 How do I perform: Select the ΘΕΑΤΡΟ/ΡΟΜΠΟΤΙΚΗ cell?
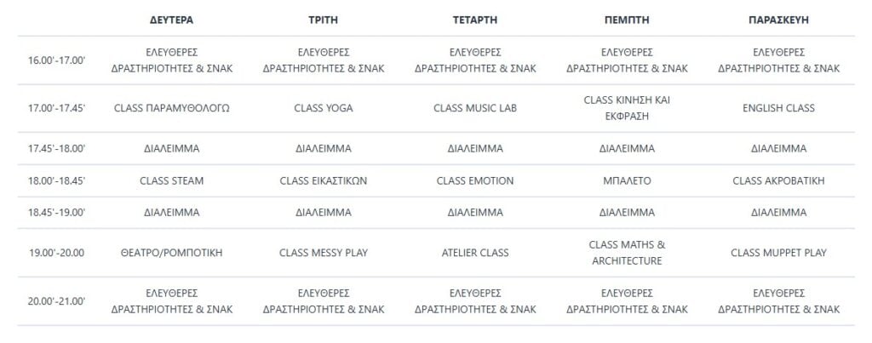tap(171, 253)
